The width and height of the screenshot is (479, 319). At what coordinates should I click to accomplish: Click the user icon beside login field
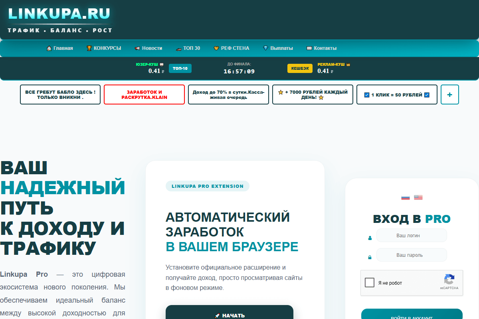click(370, 238)
